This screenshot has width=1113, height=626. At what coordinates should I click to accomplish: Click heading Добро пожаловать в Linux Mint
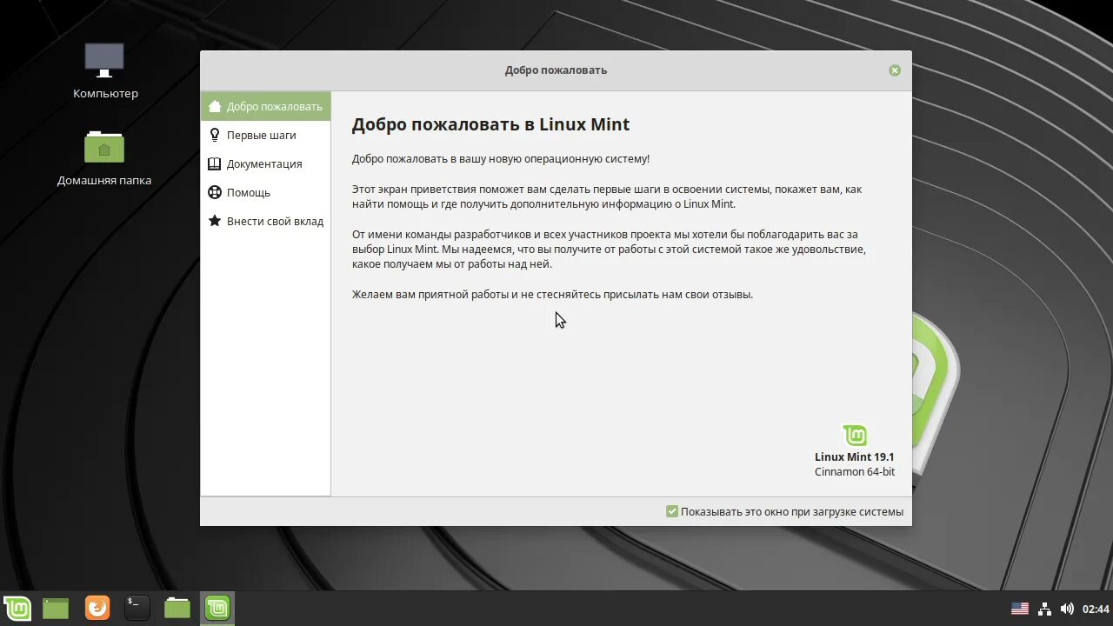tap(490, 124)
